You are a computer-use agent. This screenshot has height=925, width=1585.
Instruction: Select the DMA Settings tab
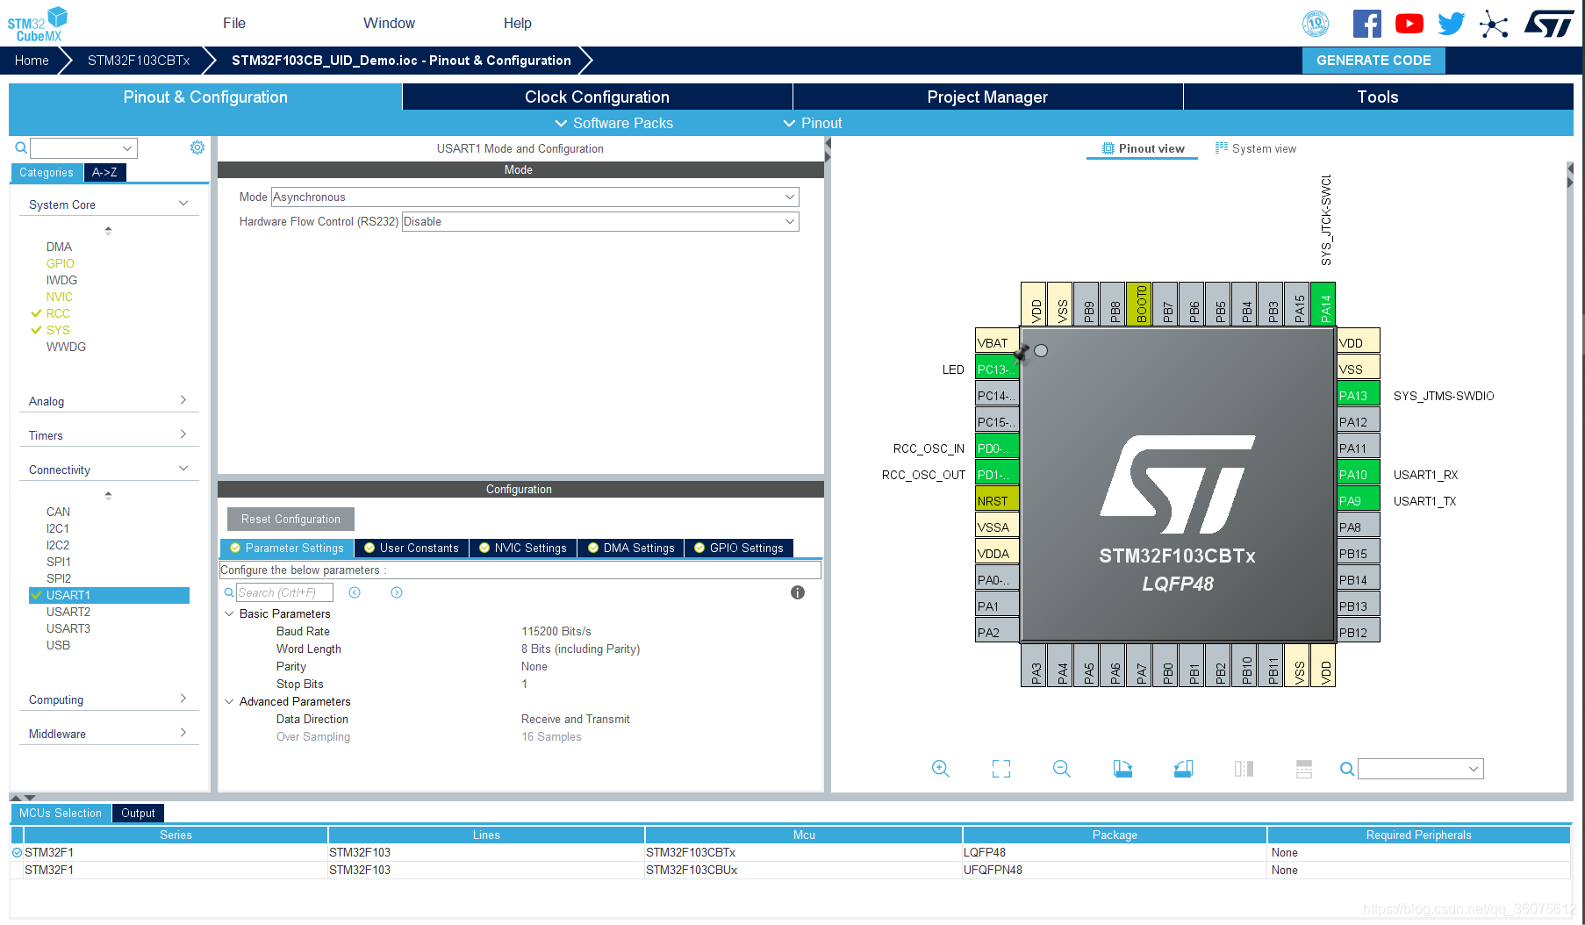(631, 548)
